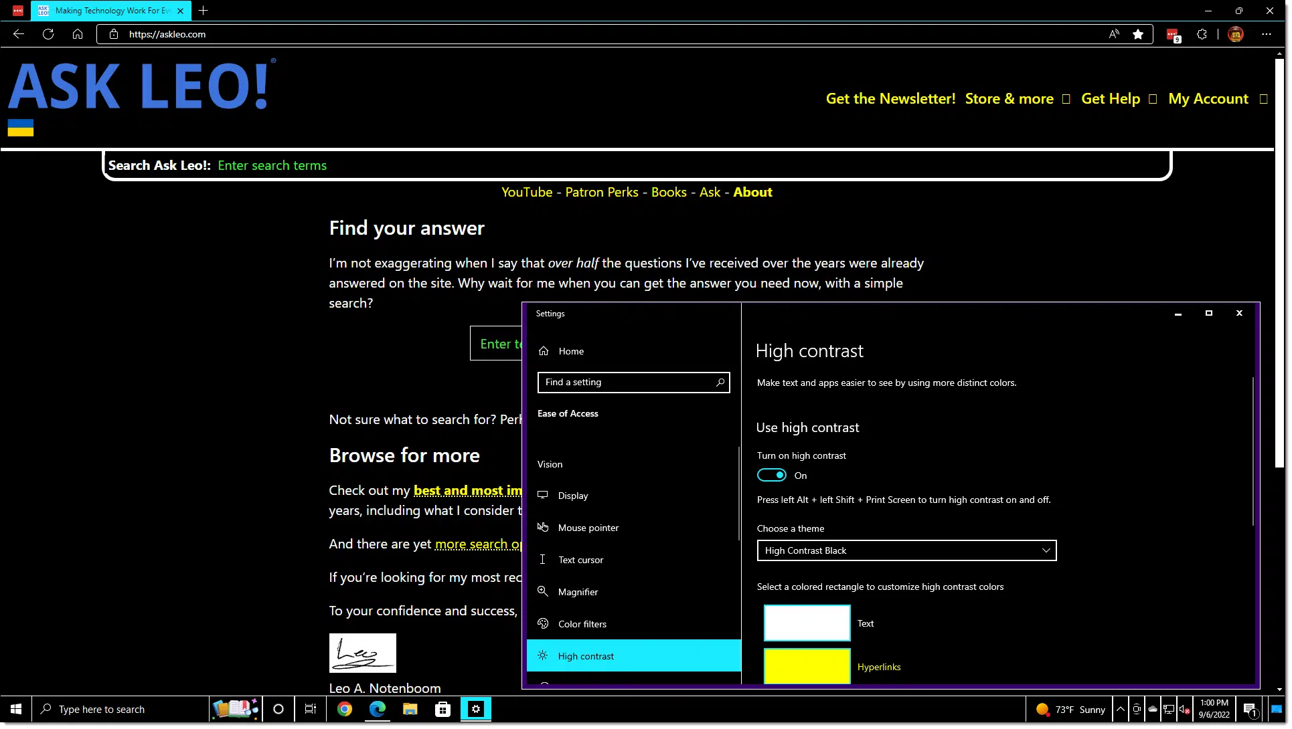
Task: Open the LastPass extension icon
Action: pos(1173,35)
